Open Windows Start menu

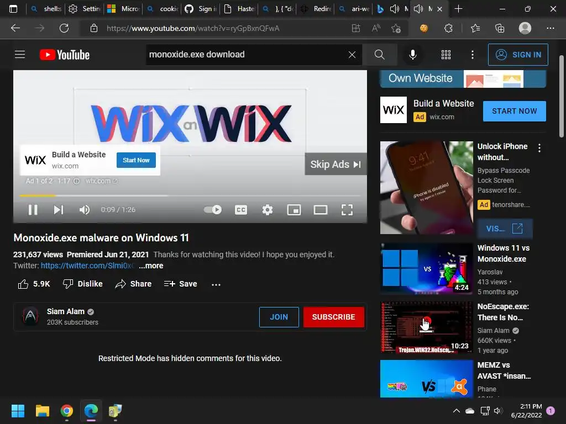point(18,411)
